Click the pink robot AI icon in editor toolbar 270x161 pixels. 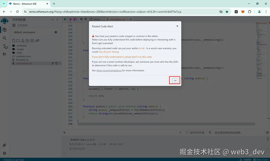71,19
